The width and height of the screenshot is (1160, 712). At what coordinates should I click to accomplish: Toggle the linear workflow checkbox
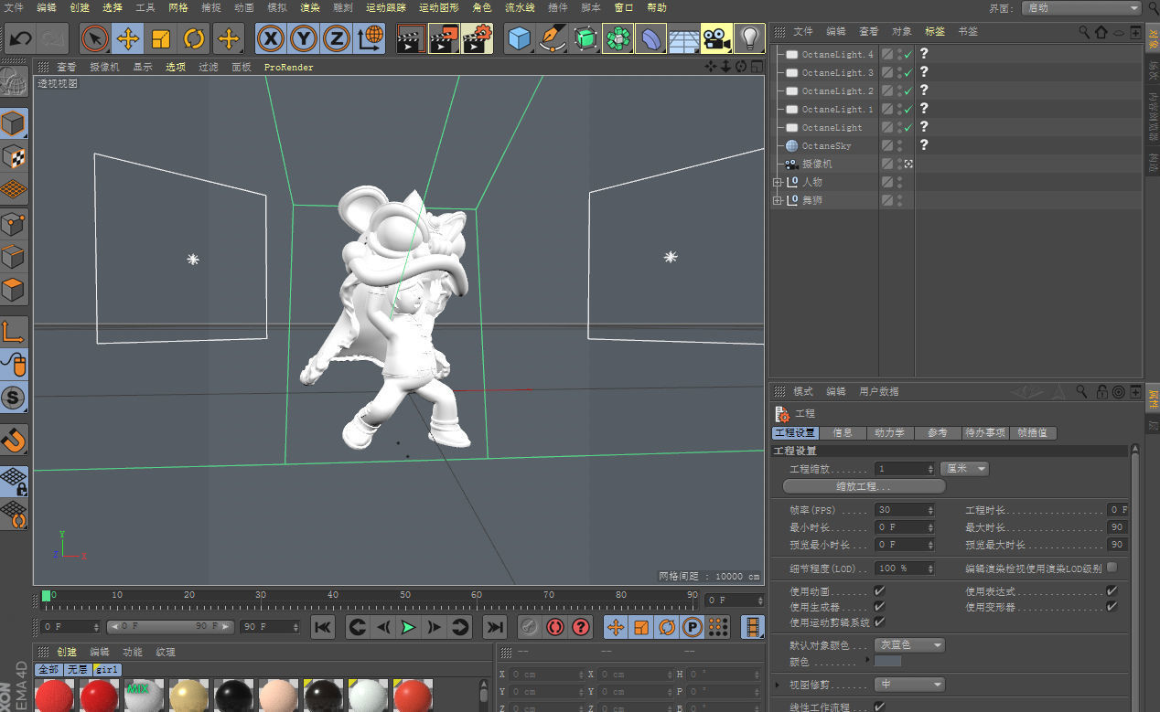pyautogui.click(x=879, y=707)
